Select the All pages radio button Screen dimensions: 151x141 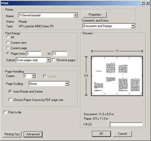(x=8, y=37)
